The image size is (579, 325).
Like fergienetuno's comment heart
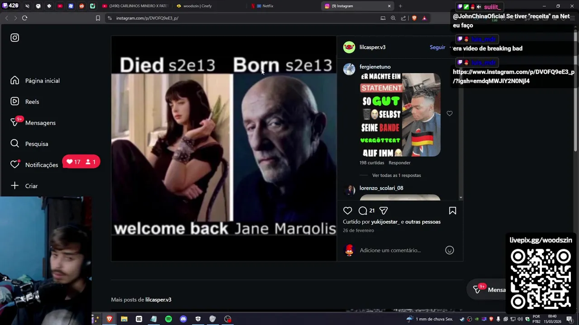click(x=450, y=113)
